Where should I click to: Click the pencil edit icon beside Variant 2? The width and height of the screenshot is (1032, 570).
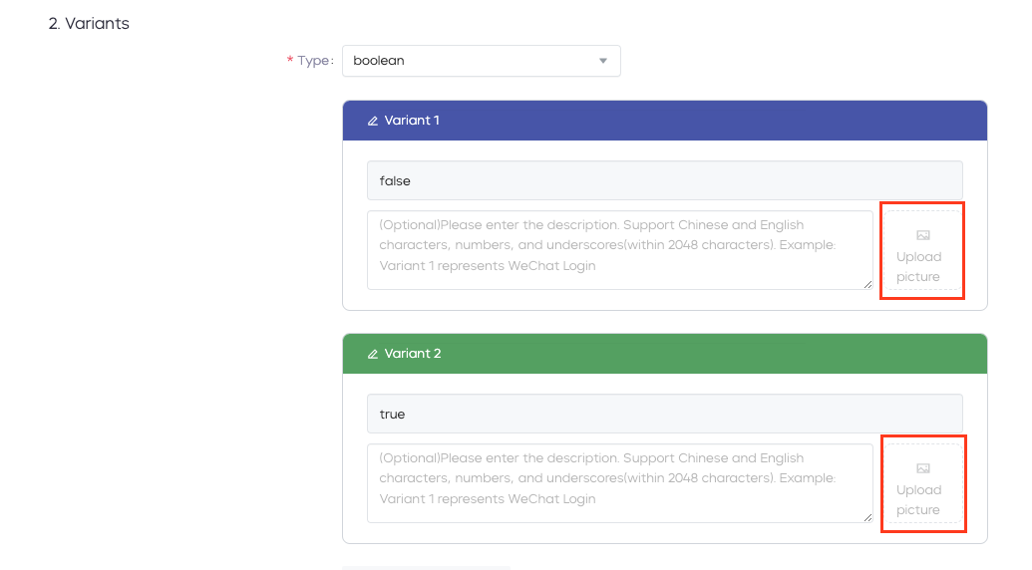point(373,355)
